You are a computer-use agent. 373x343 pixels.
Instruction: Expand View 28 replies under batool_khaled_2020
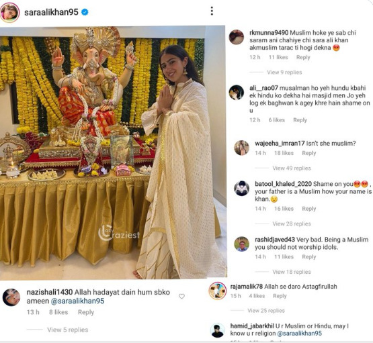point(292,224)
